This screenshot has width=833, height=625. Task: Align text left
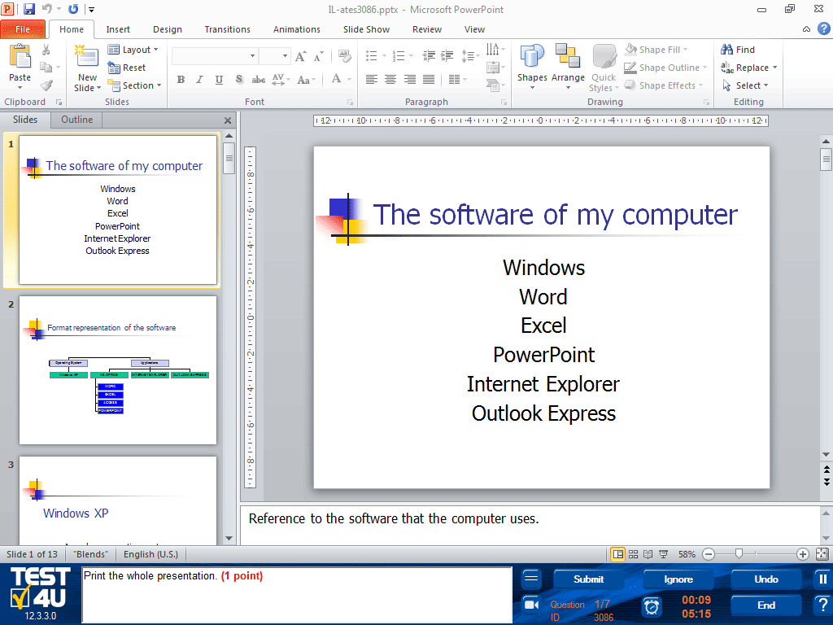[372, 79]
